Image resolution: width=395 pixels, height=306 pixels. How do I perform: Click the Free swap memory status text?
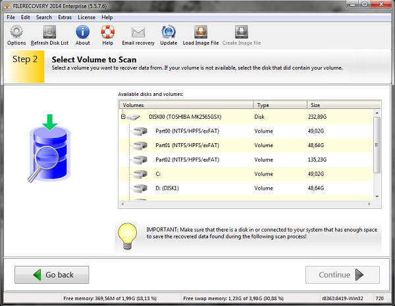point(233,299)
